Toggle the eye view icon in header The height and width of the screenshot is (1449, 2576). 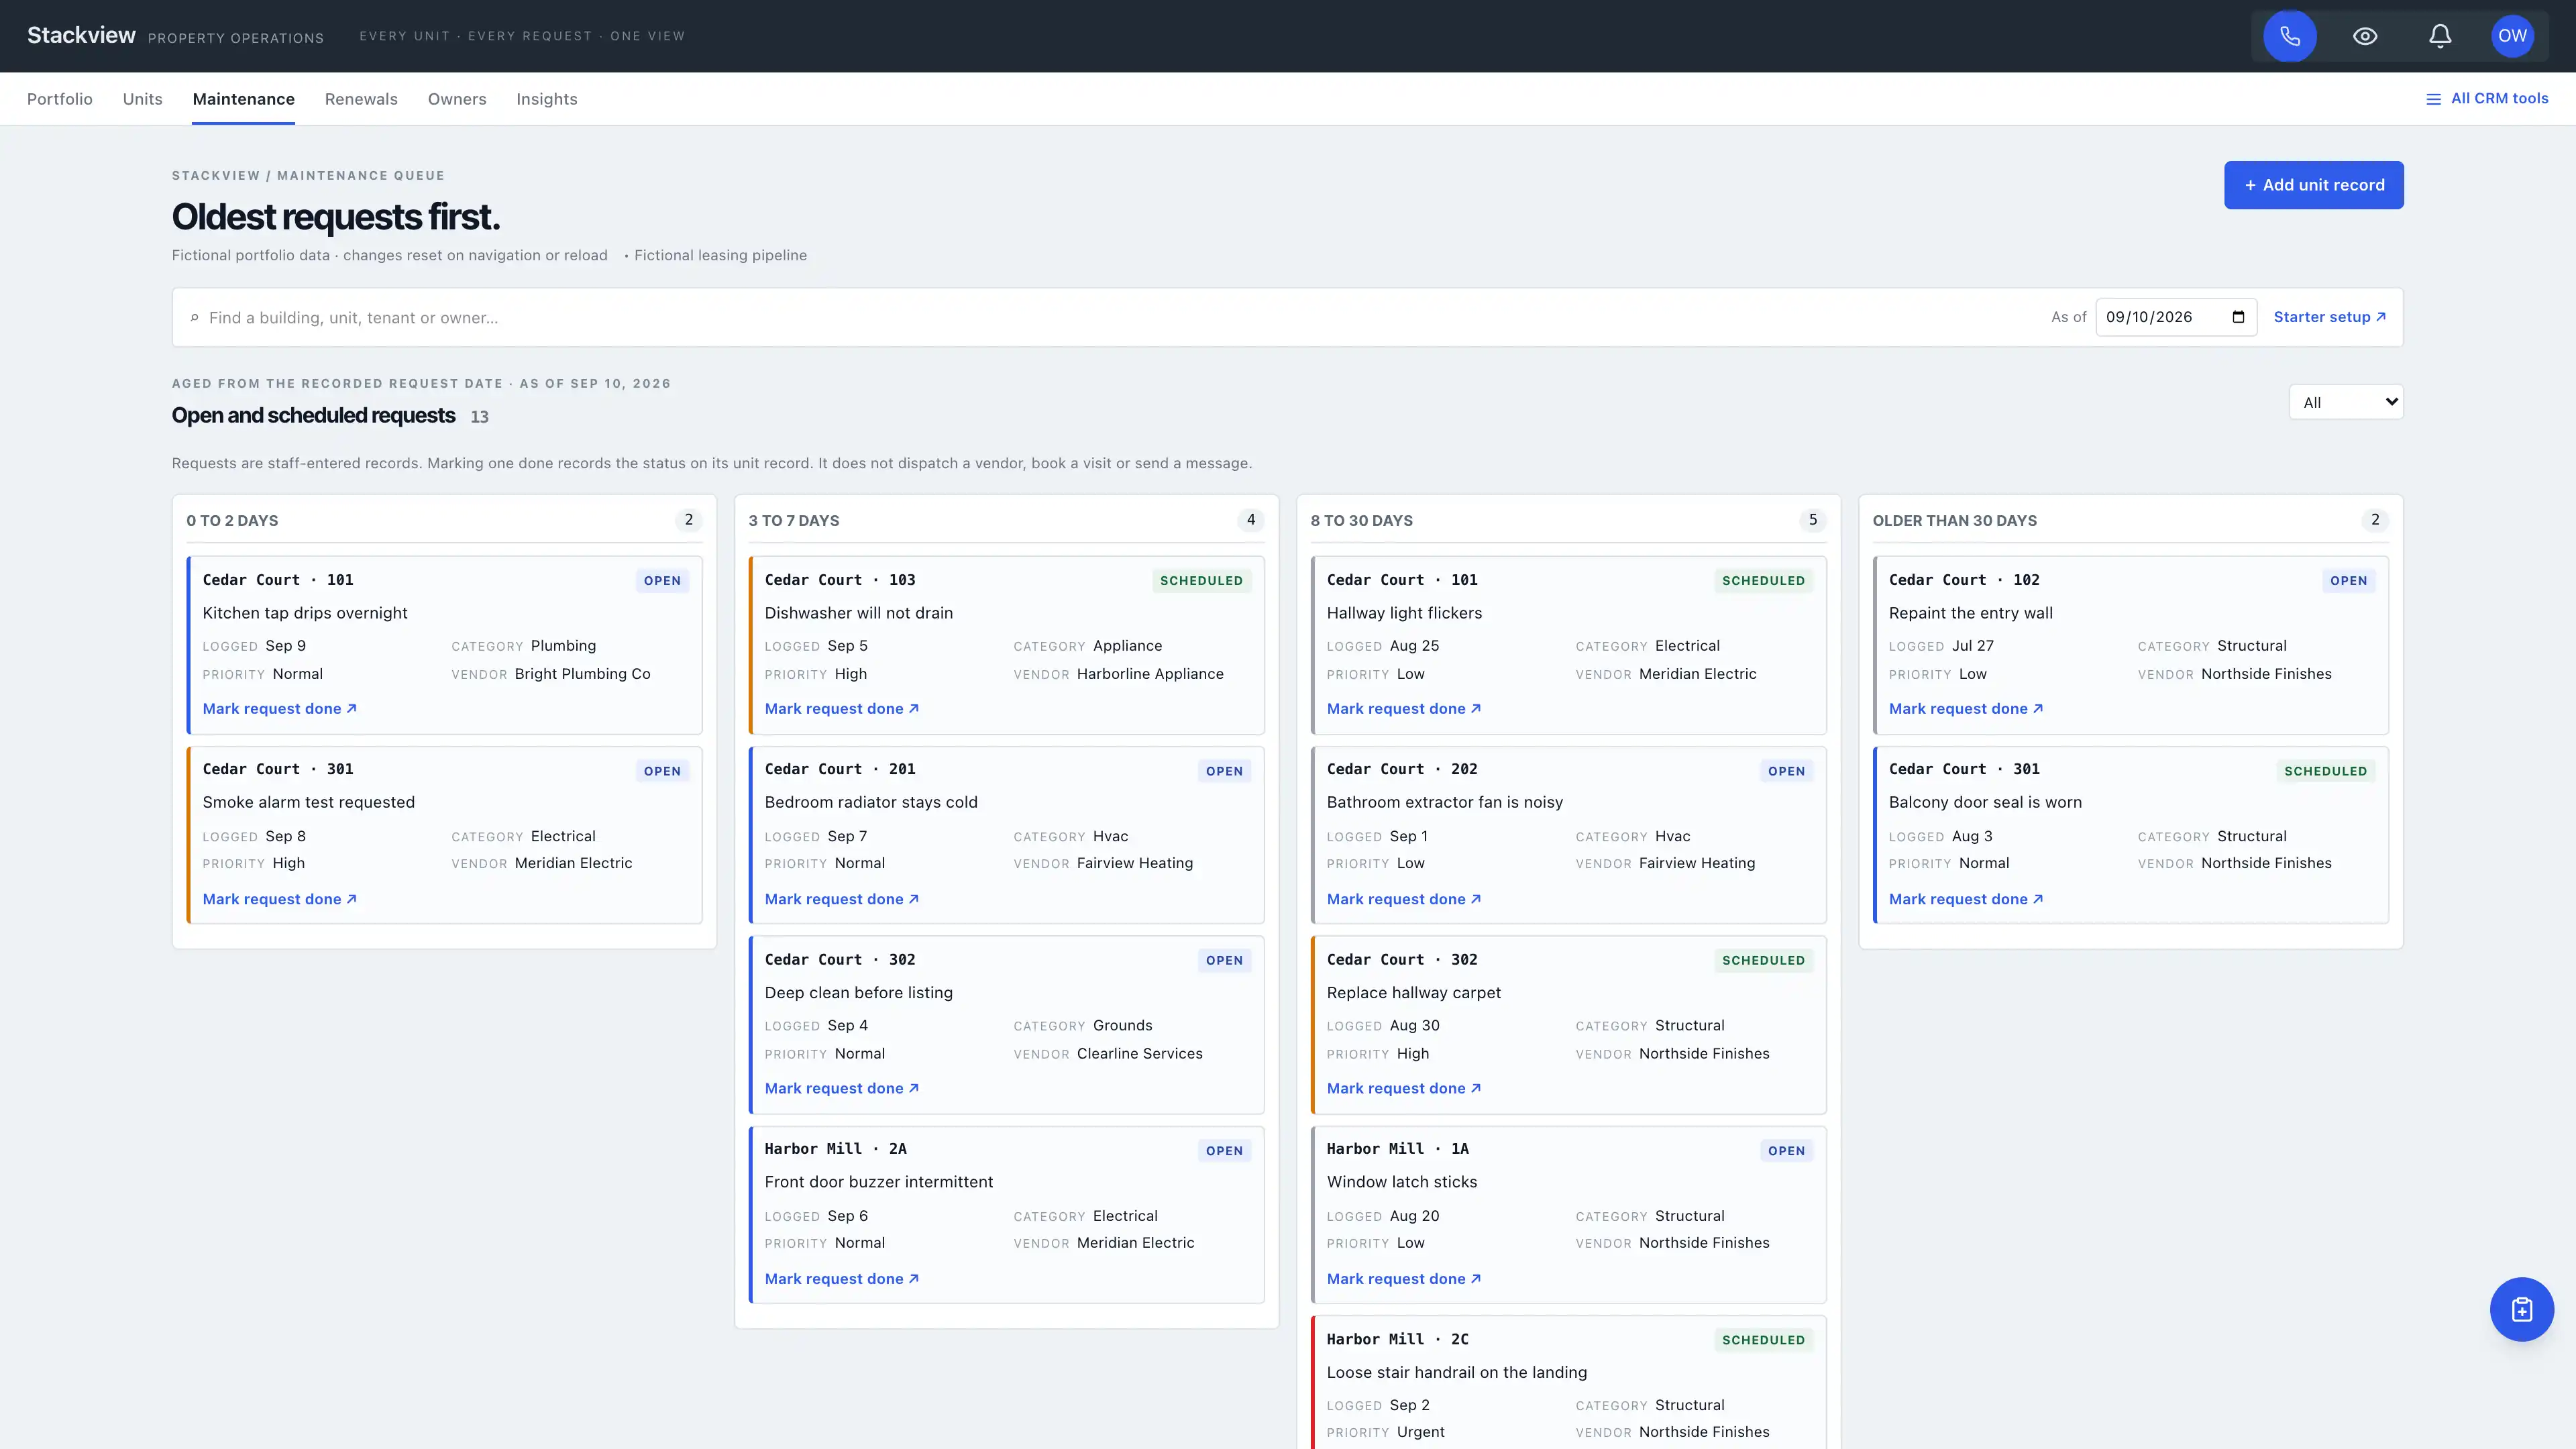tap(2364, 36)
